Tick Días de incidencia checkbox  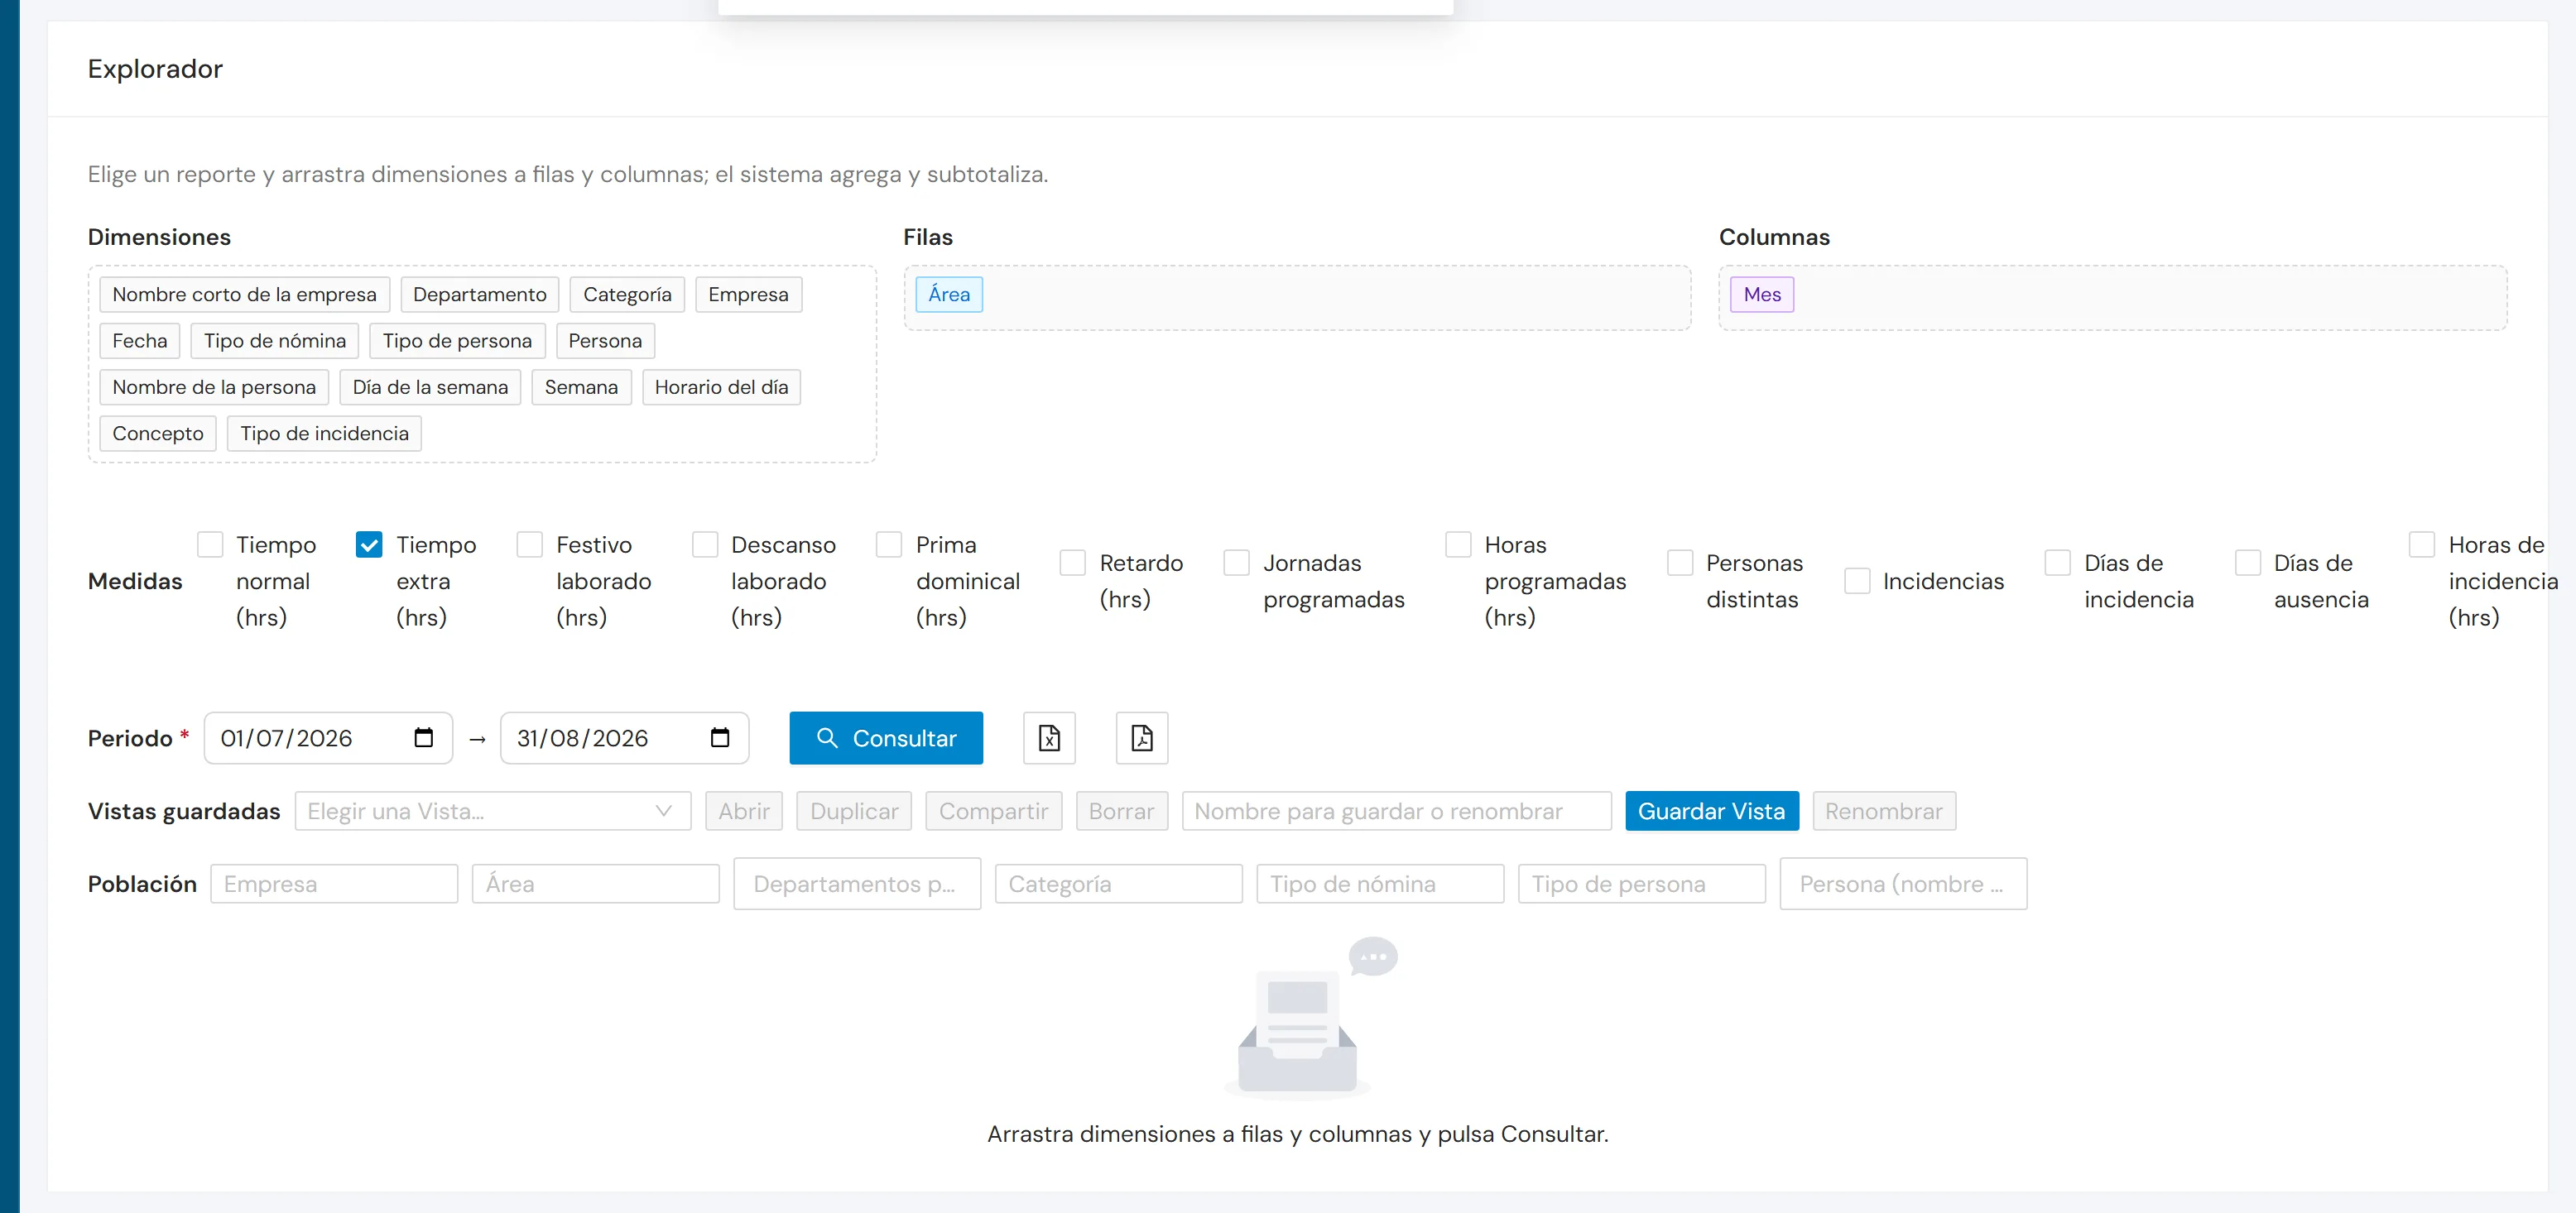coord(2058,563)
